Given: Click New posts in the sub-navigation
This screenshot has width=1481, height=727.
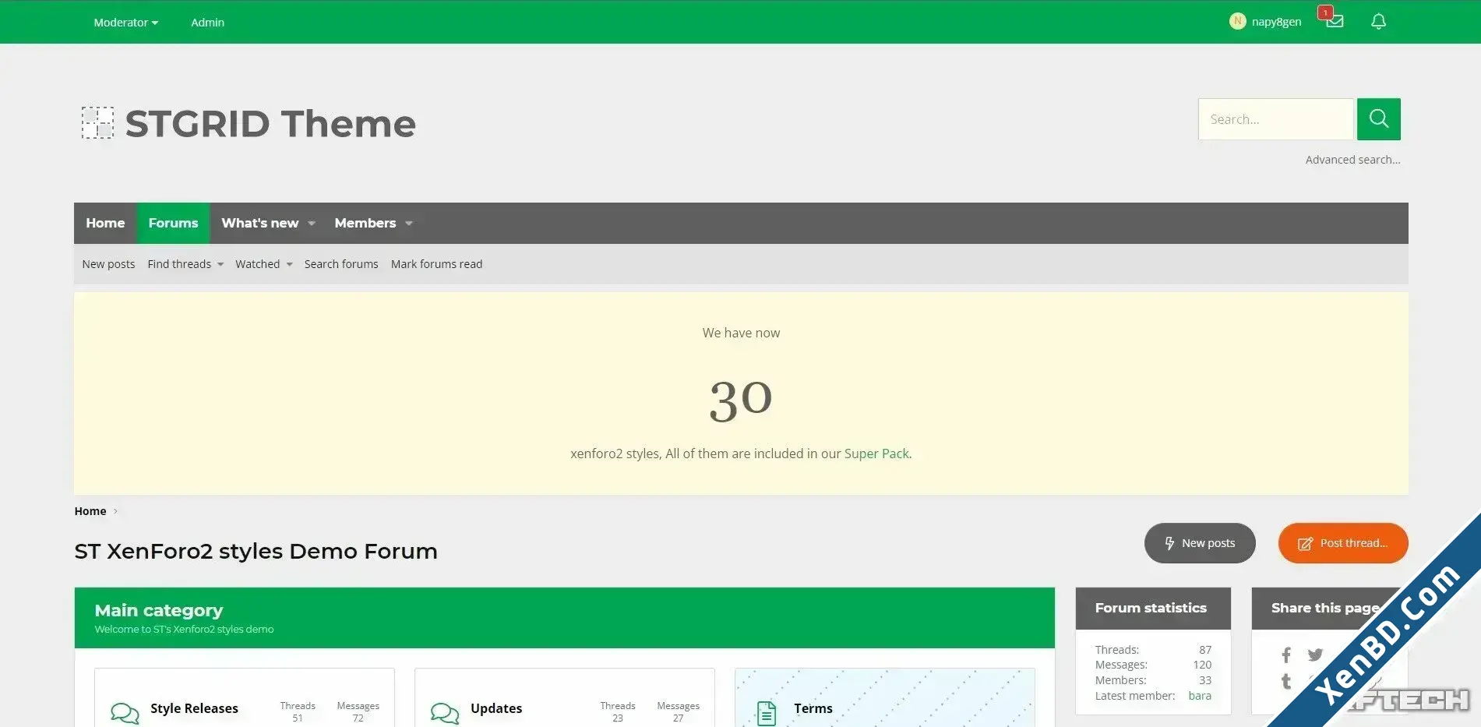Looking at the screenshot, I should (x=108, y=264).
